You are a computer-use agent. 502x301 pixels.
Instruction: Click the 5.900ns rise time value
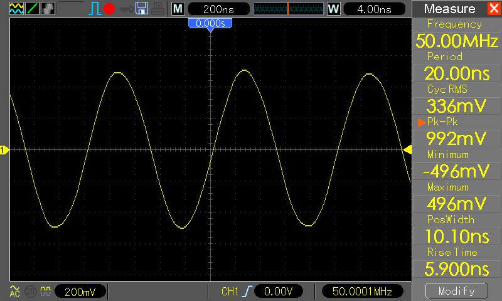pyautogui.click(x=457, y=269)
